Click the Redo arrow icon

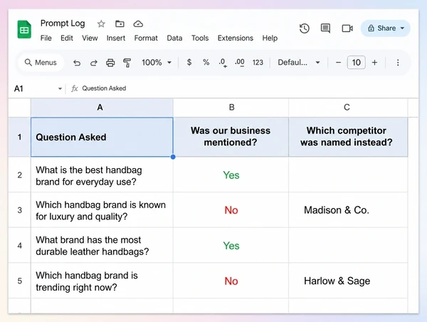(94, 63)
